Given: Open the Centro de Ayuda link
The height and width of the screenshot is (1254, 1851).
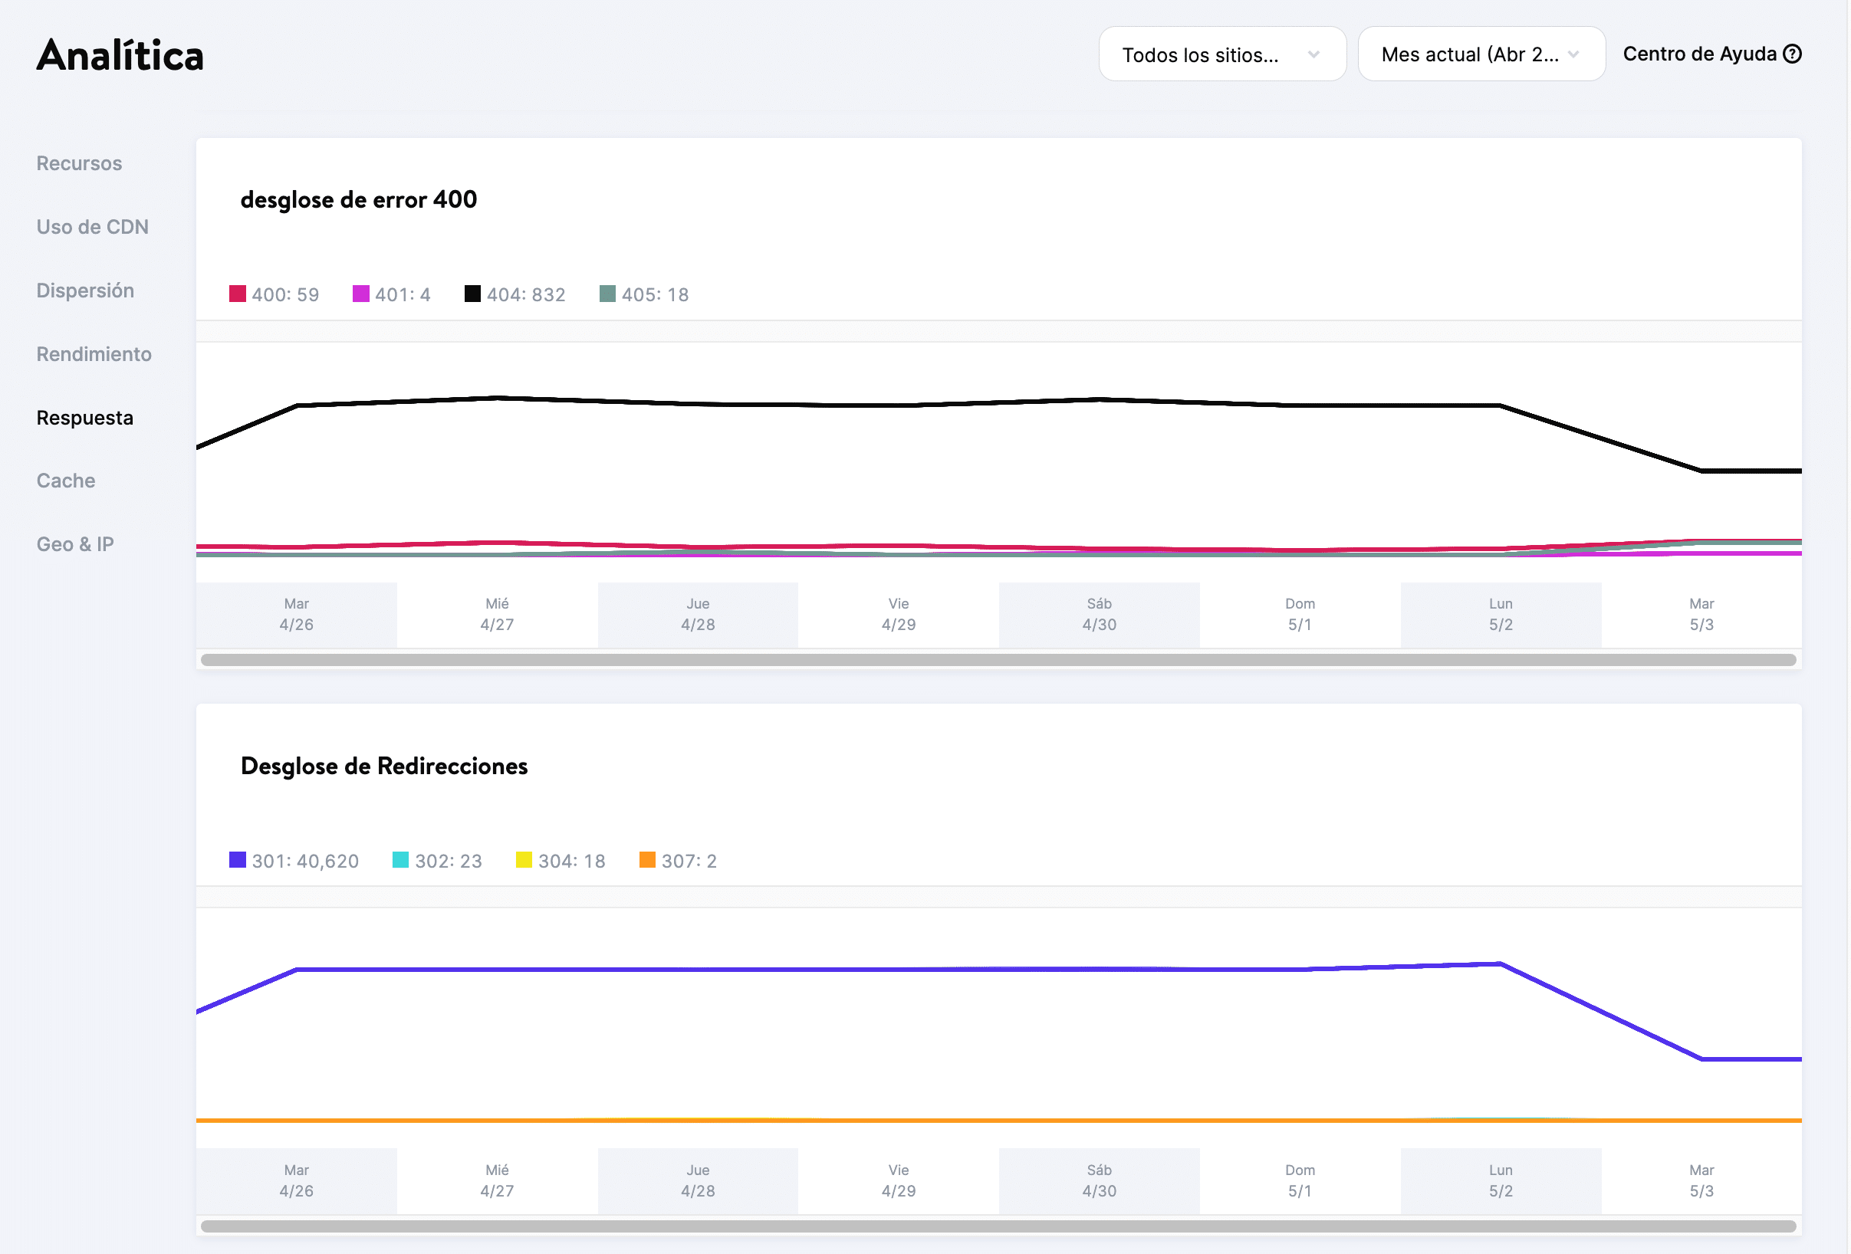Looking at the screenshot, I should [1699, 54].
